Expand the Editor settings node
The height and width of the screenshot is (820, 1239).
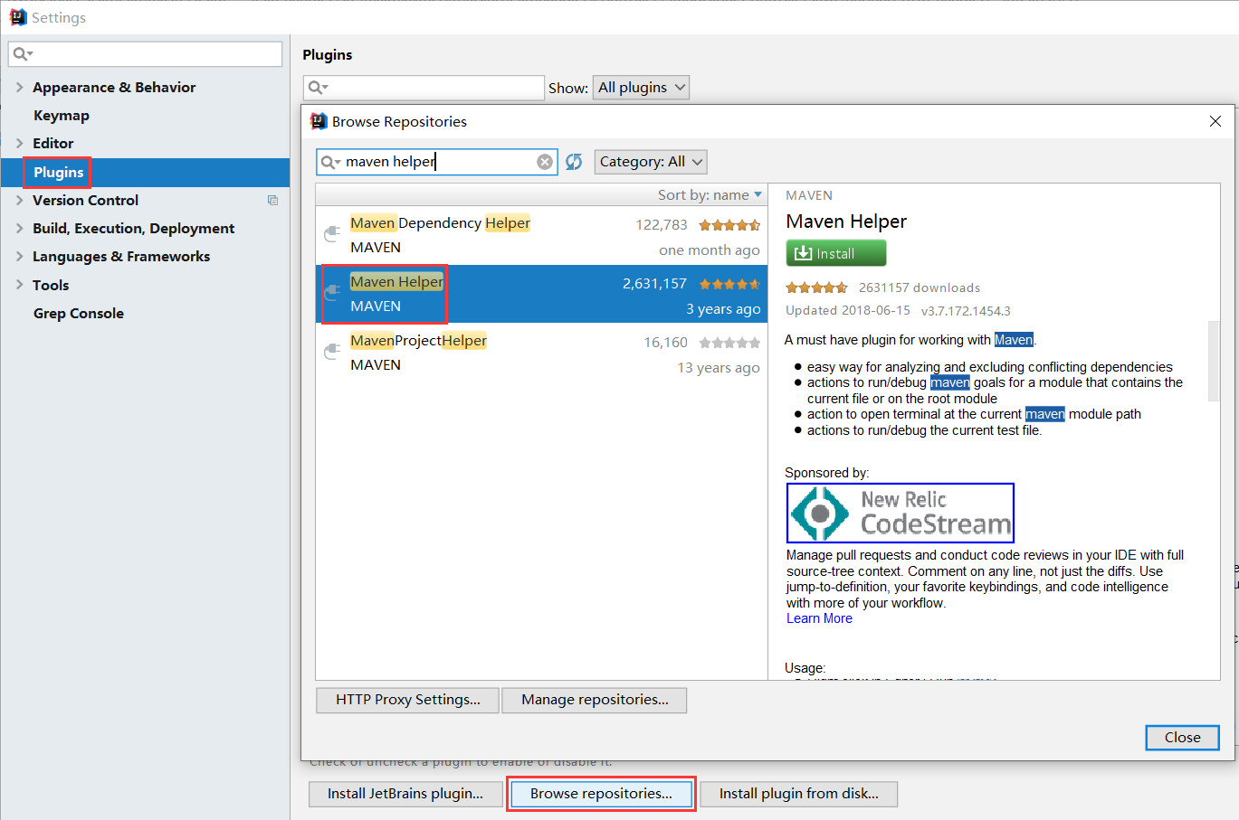[x=19, y=143]
